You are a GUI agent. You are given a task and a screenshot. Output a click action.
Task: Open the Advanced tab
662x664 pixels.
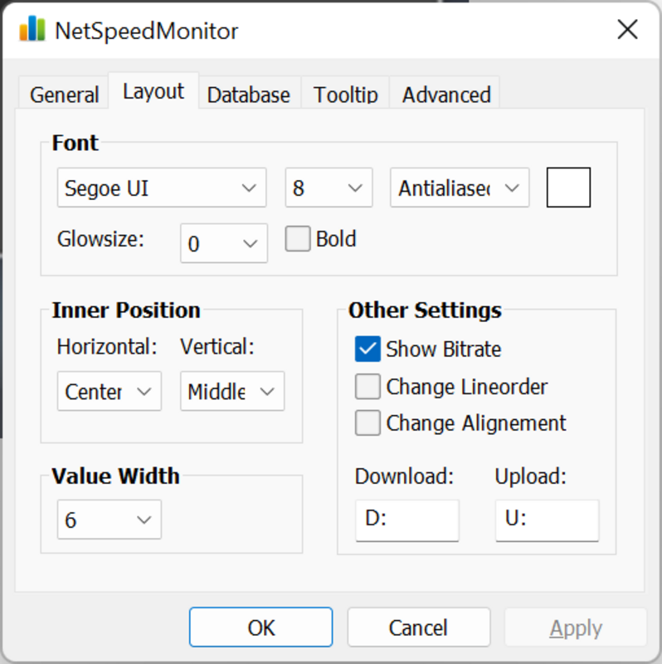click(446, 94)
